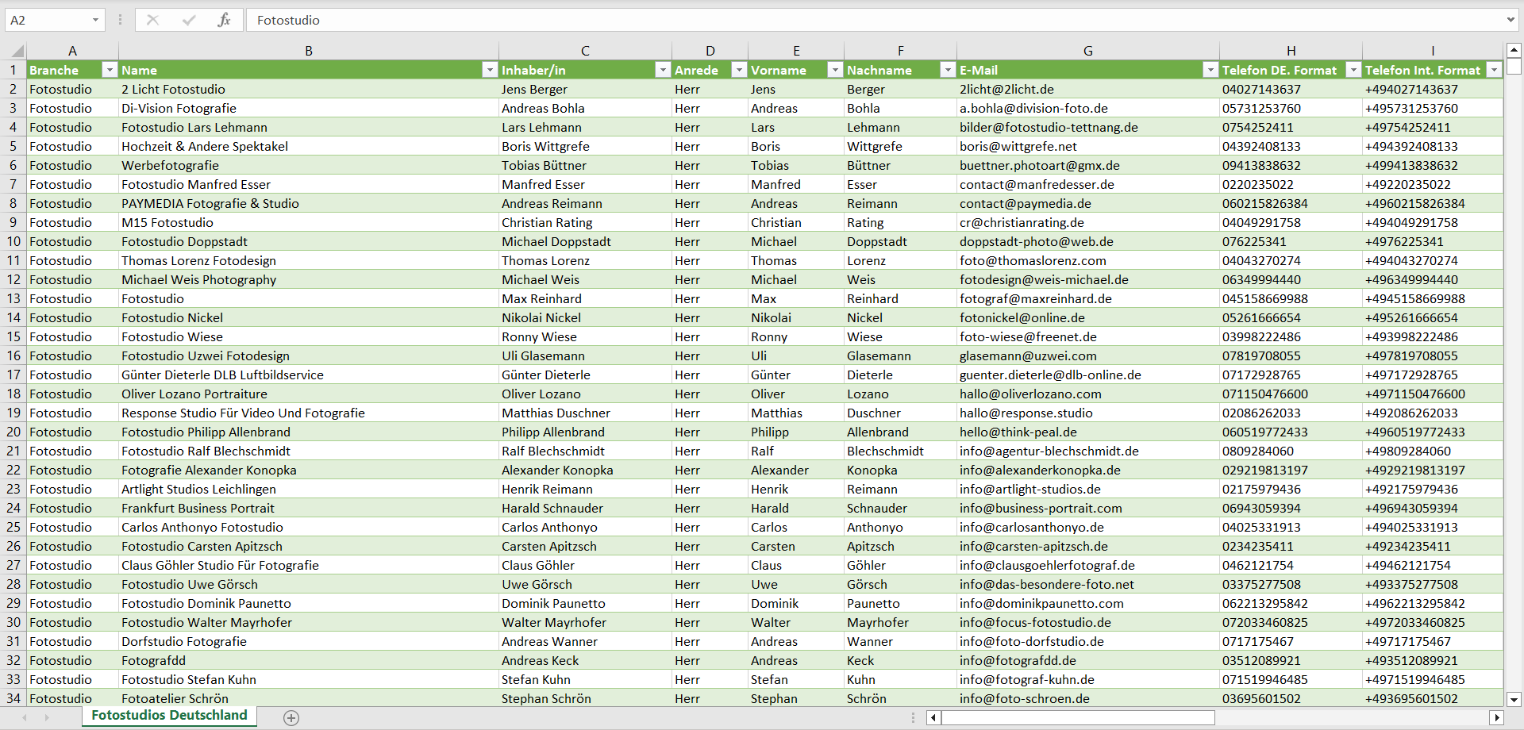Image resolution: width=1524 pixels, height=730 pixels.
Task: Click cell 'PAYMEDIA Fotografie & Studio'
Action: click(309, 203)
